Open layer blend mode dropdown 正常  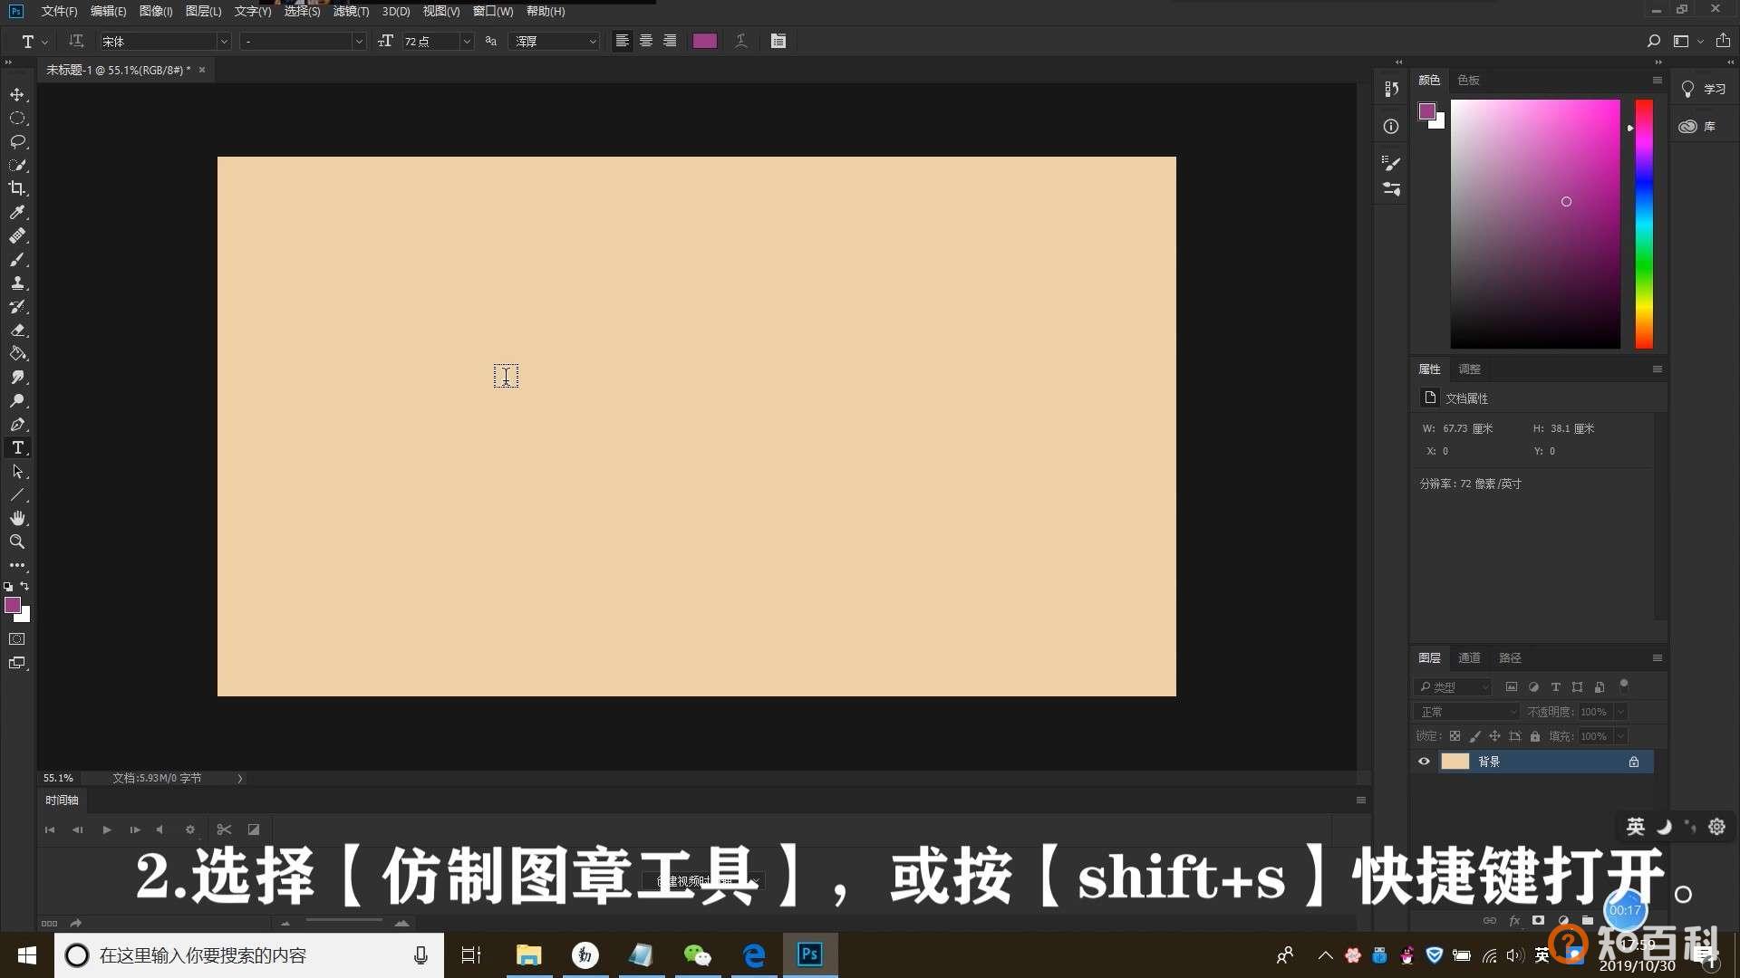pyautogui.click(x=1467, y=712)
